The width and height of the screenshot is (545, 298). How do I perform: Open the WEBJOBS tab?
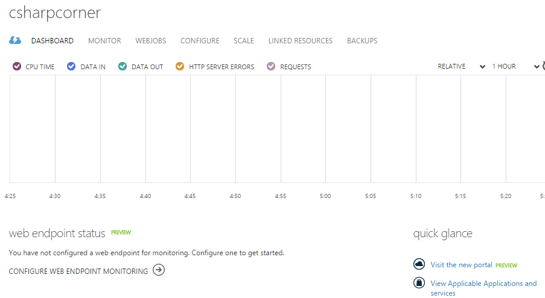point(150,41)
